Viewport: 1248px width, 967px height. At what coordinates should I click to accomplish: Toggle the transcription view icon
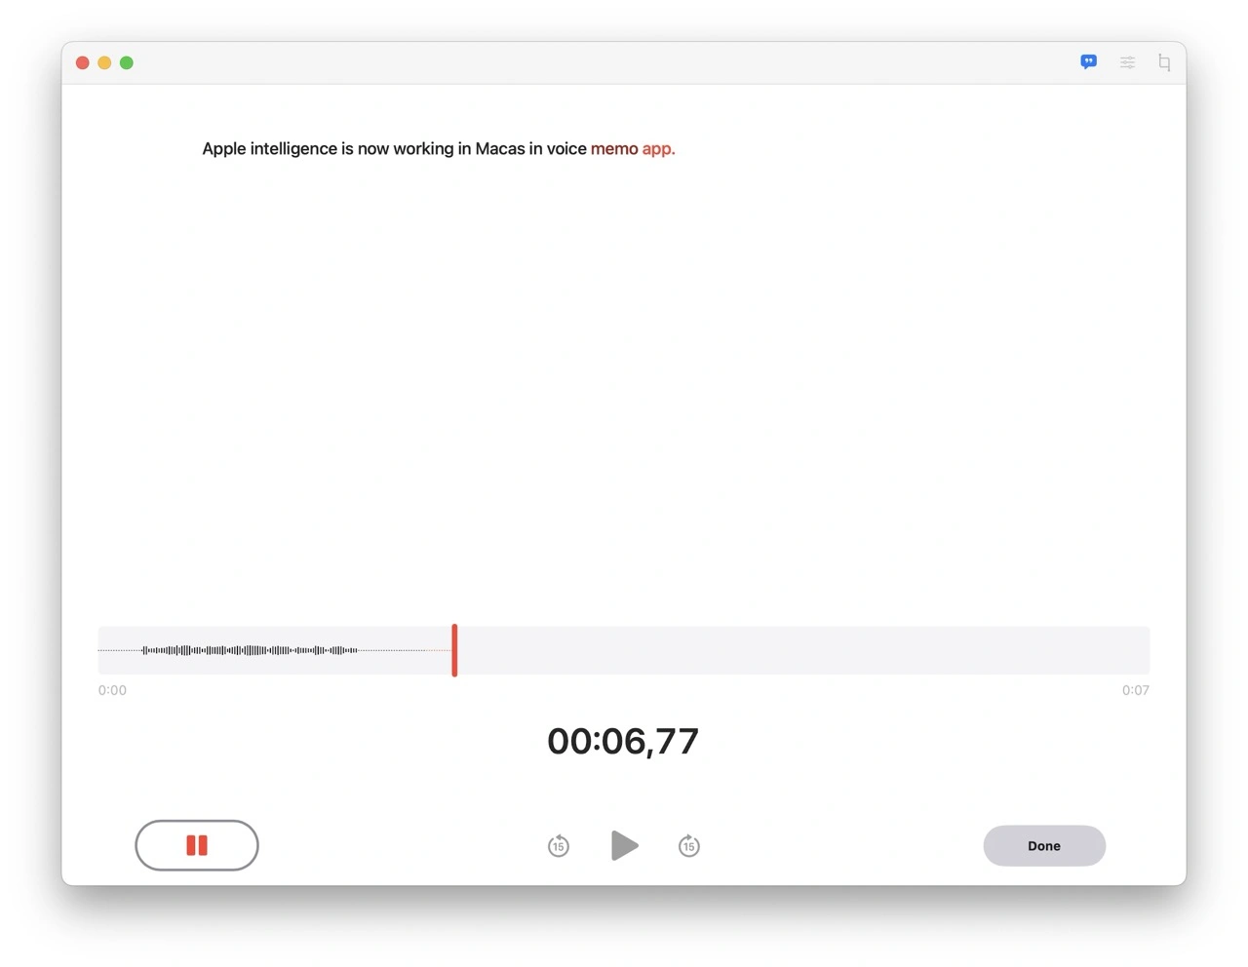pyautogui.click(x=1089, y=62)
